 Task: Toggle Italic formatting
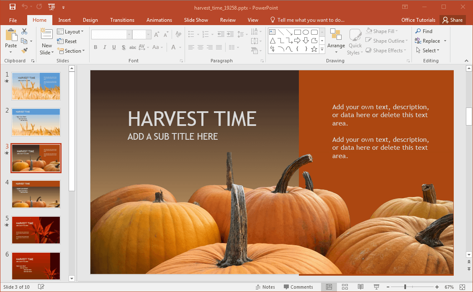click(x=105, y=47)
